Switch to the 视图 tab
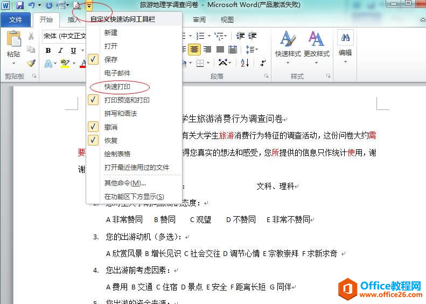The image size is (426, 304). click(x=227, y=19)
